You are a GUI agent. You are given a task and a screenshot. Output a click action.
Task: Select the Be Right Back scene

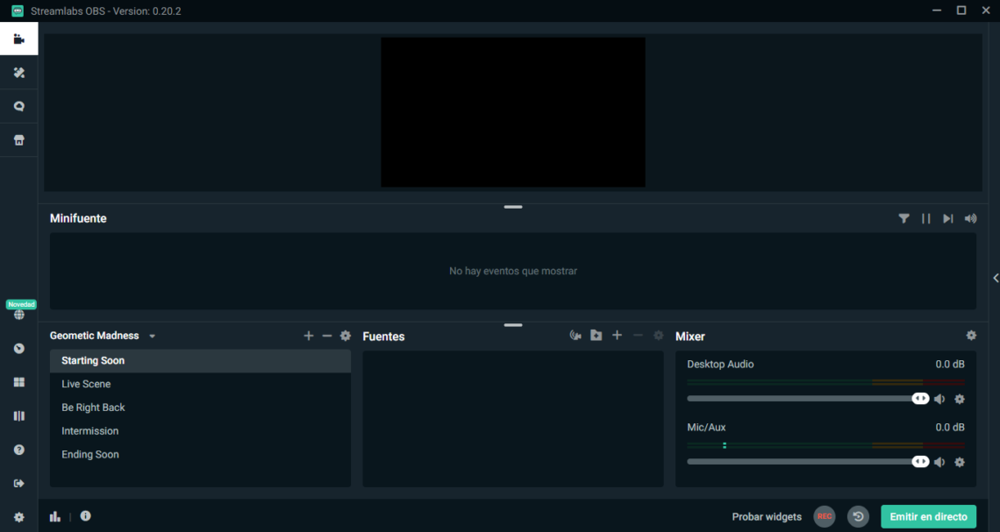[x=93, y=407]
